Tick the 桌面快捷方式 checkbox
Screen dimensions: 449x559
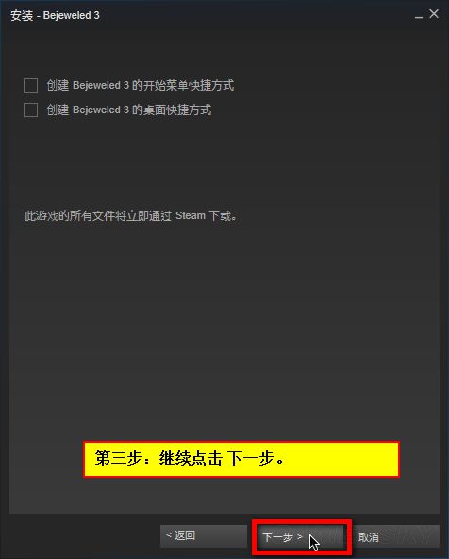(x=30, y=110)
